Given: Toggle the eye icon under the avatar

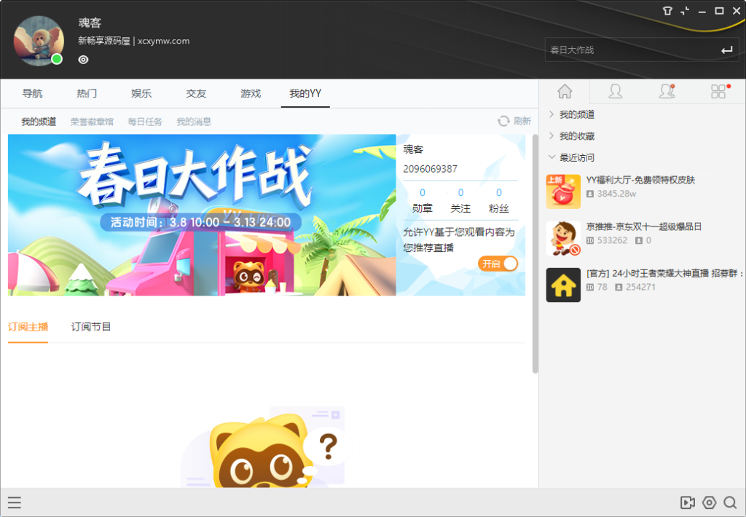Looking at the screenshot, I should (x=83, y=60).
